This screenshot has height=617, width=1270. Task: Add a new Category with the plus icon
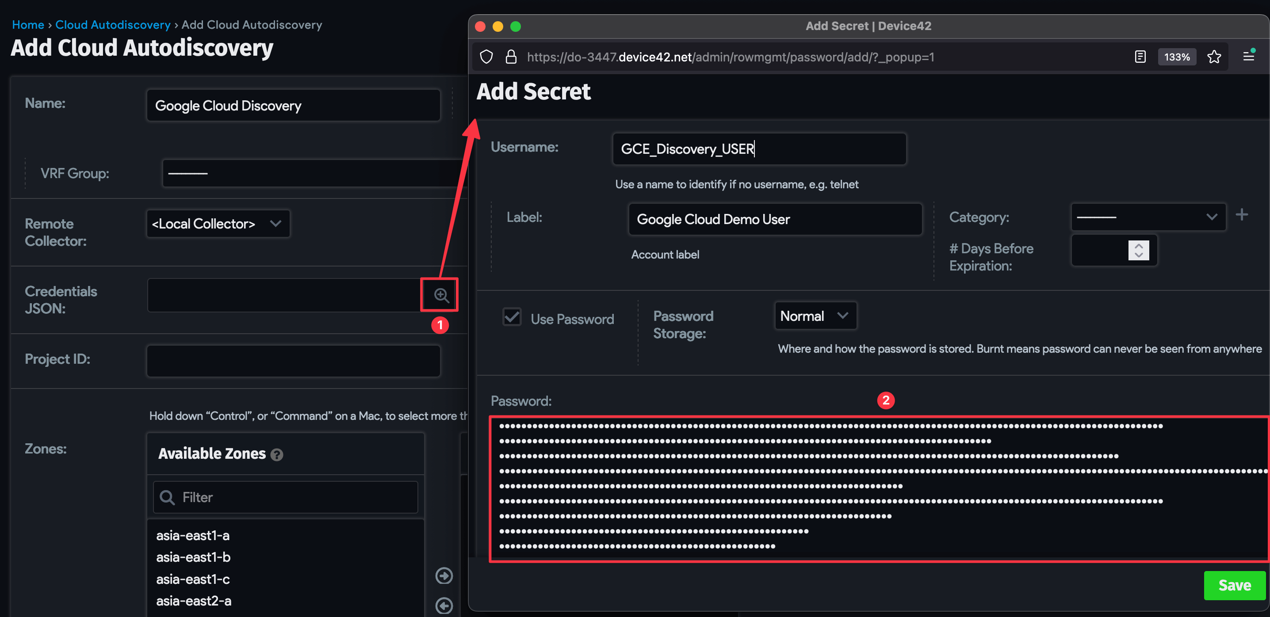pyautogui.click(x=1243, y=214)
